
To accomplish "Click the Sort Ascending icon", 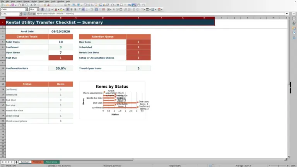I will [89, 5].
